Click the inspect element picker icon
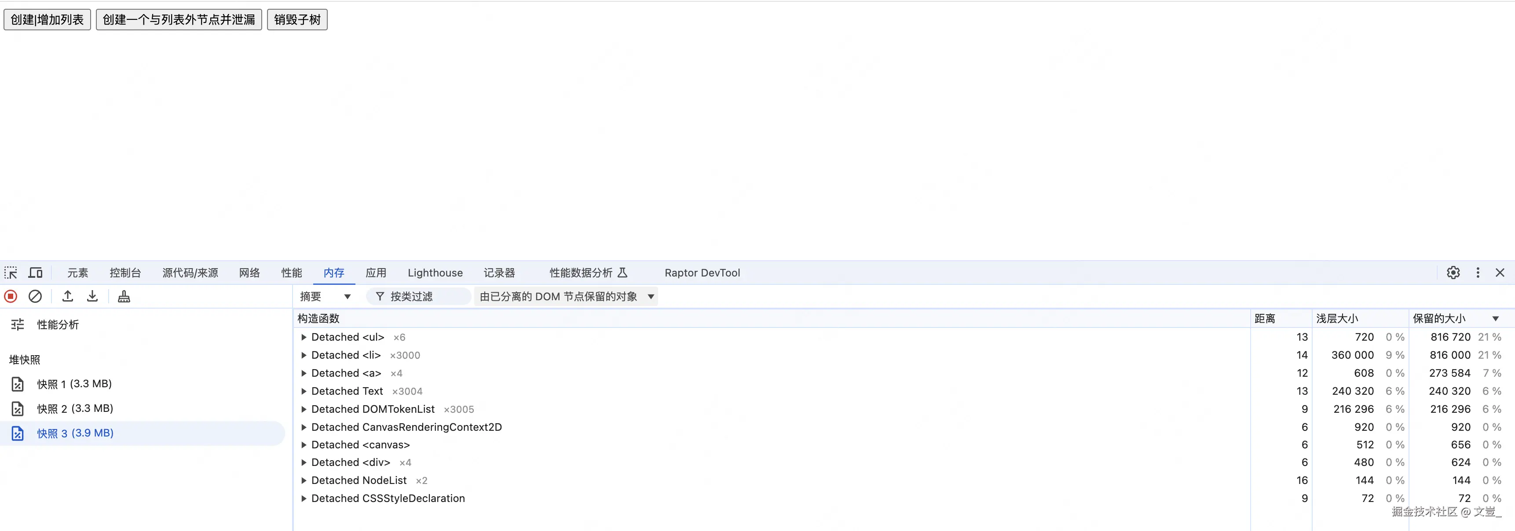1515x531 pixels. point(11,273)
